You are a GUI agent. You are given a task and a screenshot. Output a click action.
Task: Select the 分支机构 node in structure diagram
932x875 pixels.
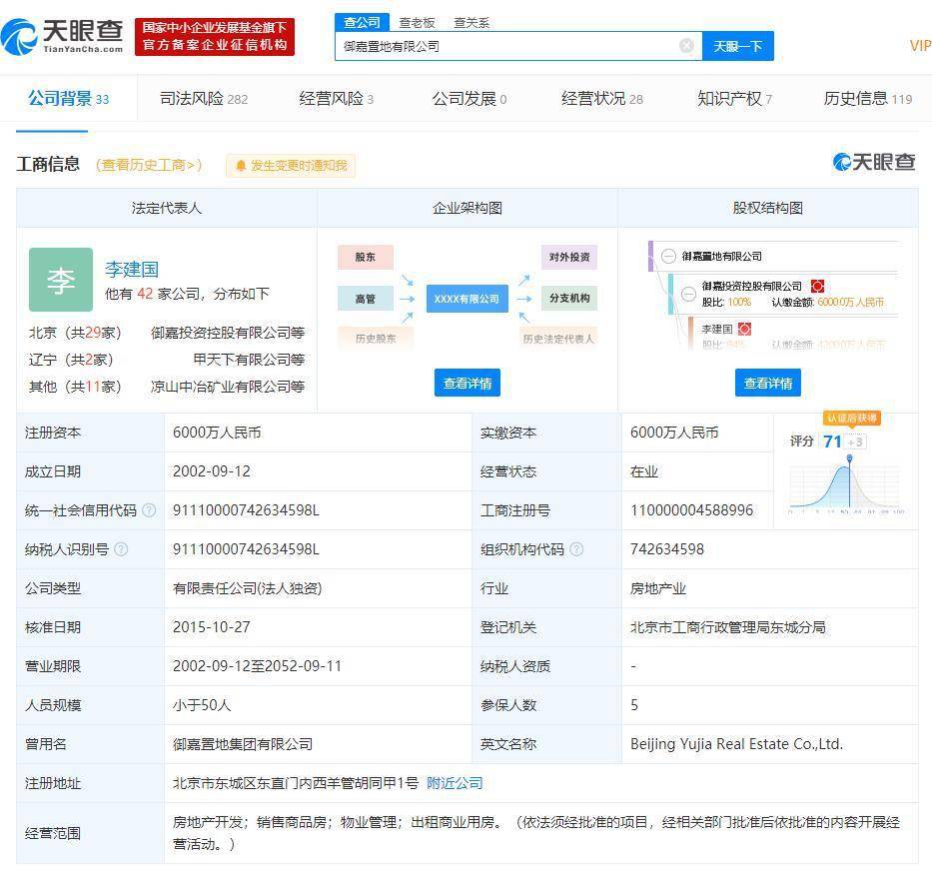[569, 298]
